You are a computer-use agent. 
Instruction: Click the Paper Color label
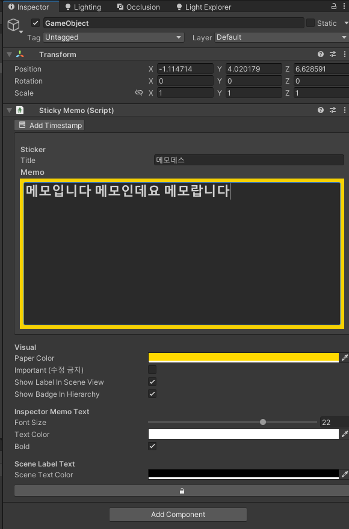pyautogui.click(x=34, y=358)
